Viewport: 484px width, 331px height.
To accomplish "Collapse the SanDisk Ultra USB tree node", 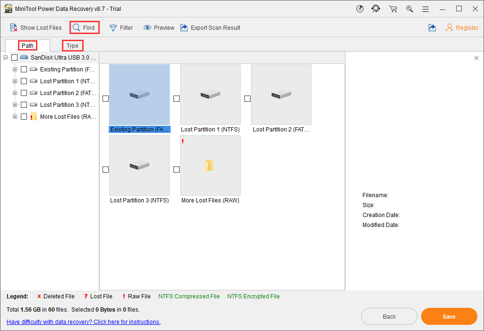I will (5, 57).
